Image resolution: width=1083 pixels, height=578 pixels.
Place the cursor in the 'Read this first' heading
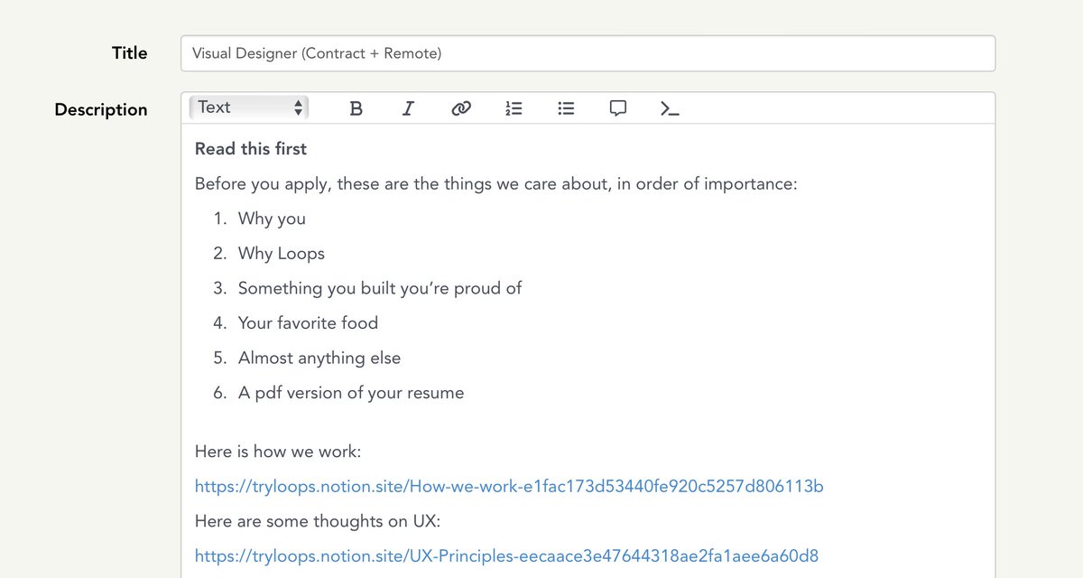tap(251, 149)
